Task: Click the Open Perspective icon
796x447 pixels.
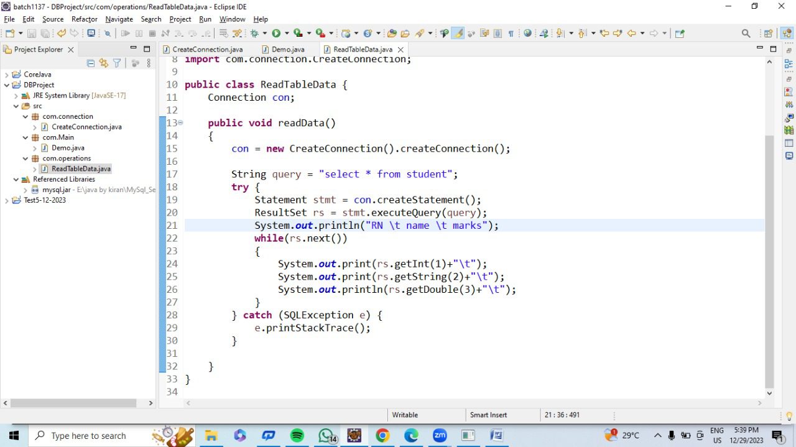Action: pos(769,34)
